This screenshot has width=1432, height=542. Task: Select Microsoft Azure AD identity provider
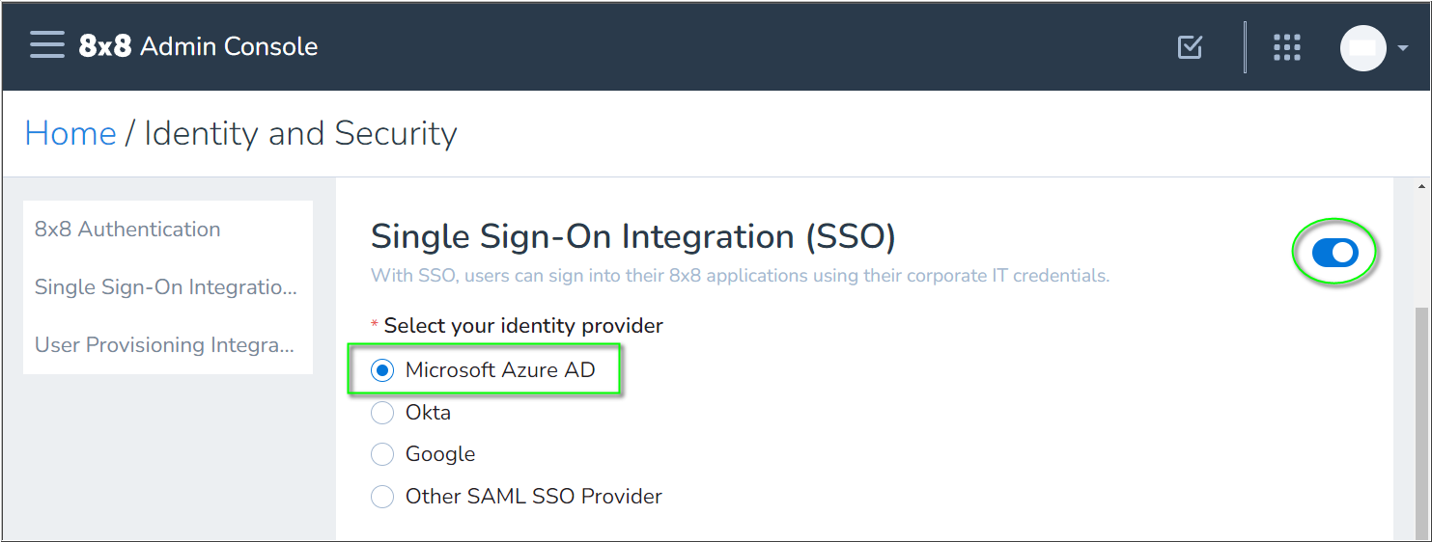(483, 370)
